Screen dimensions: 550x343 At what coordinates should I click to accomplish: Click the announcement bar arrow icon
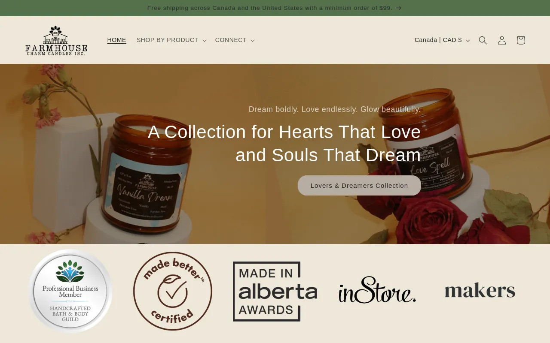point(399,8)
